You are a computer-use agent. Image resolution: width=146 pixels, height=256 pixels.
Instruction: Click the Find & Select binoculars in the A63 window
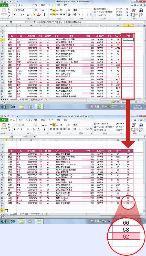click(x=141, y=125)
